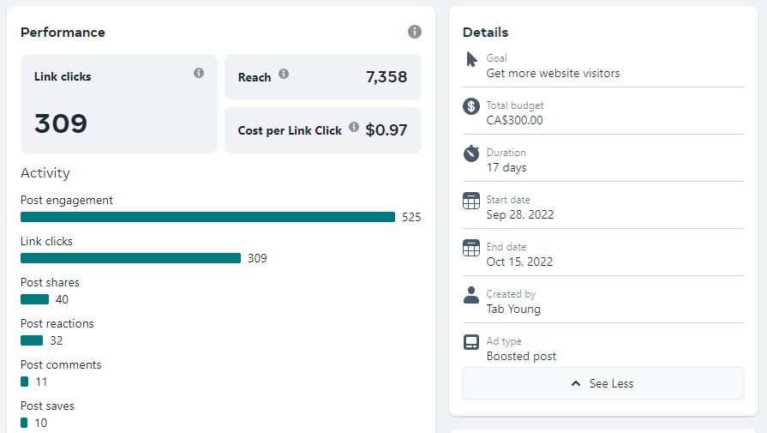The image size is (767, 433).
Task: Click the Post reactions bar
Action: click(x=32, y=340)
